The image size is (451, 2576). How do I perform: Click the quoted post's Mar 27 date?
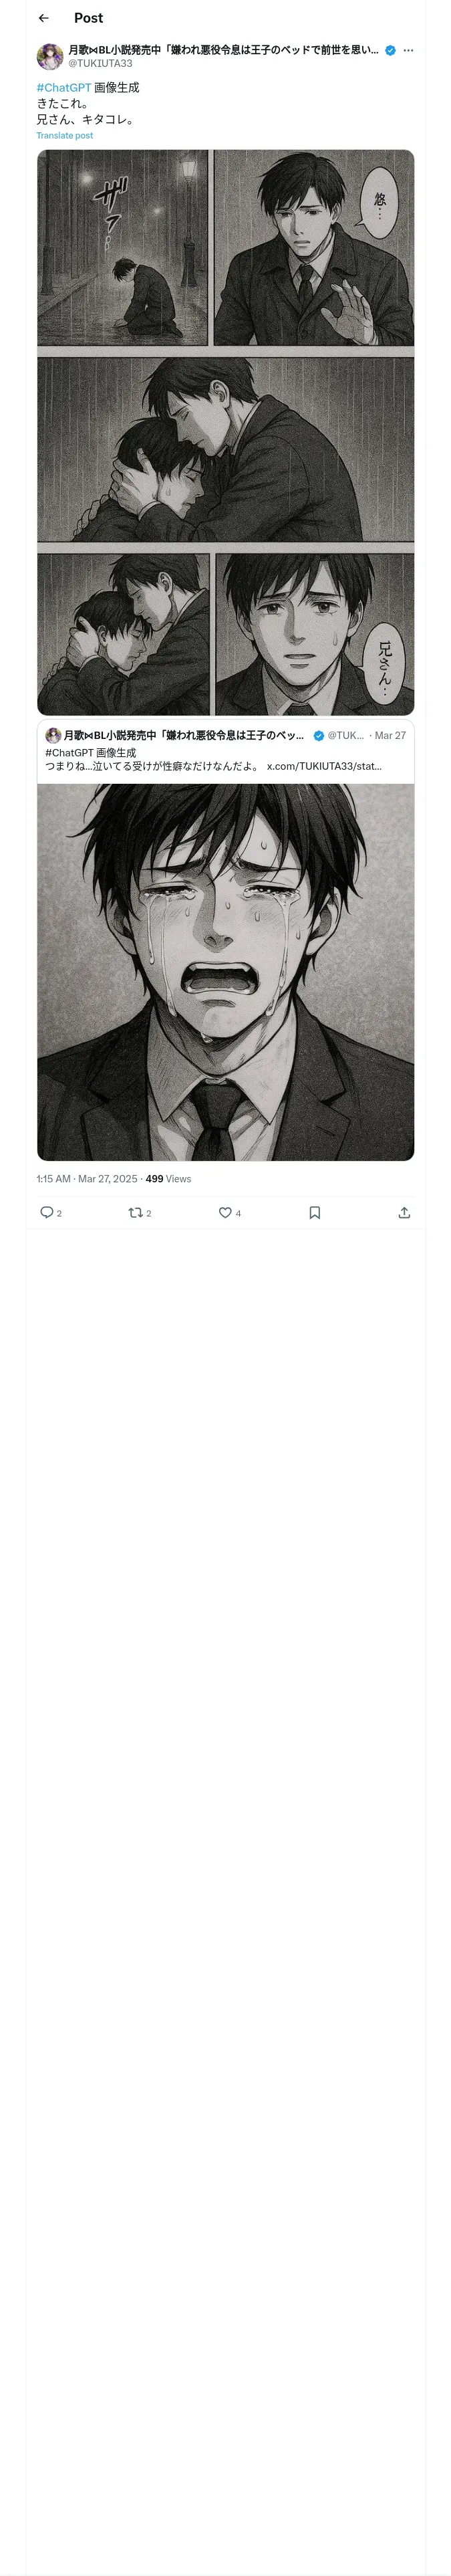click(390, 736)
